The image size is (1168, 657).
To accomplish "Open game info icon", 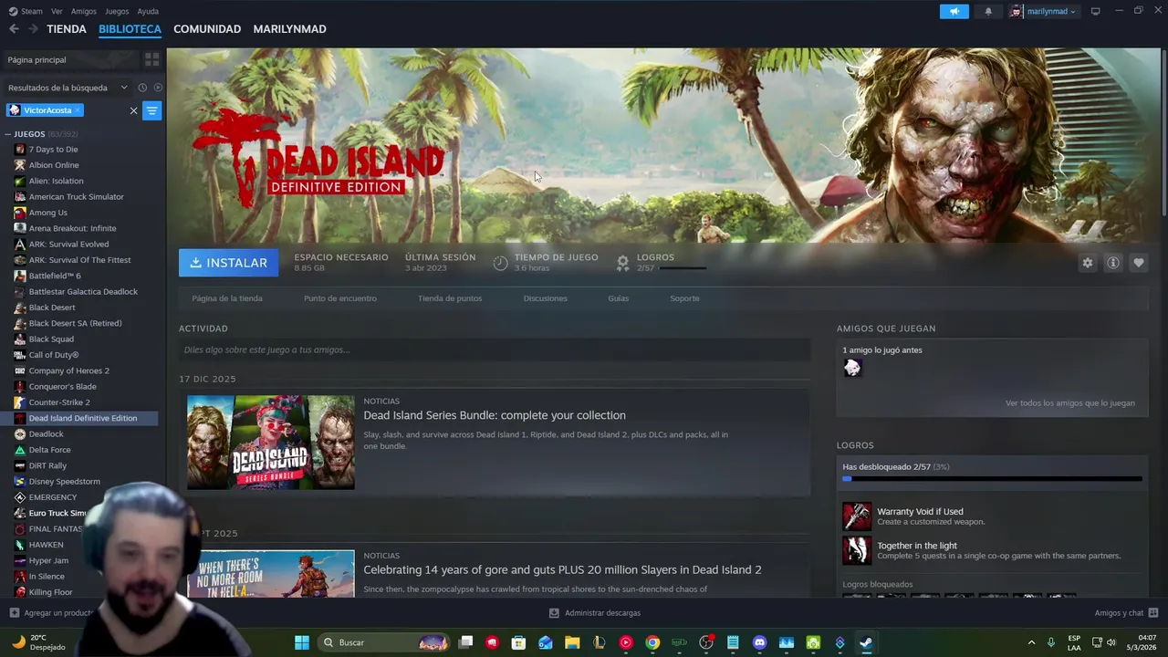I will [1112, 263].
